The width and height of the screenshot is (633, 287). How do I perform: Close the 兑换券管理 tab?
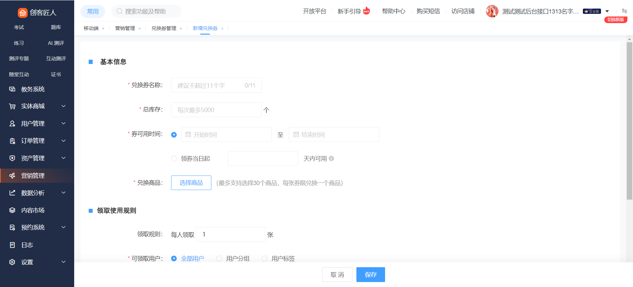pyautogui.click(x=181, y=29)
